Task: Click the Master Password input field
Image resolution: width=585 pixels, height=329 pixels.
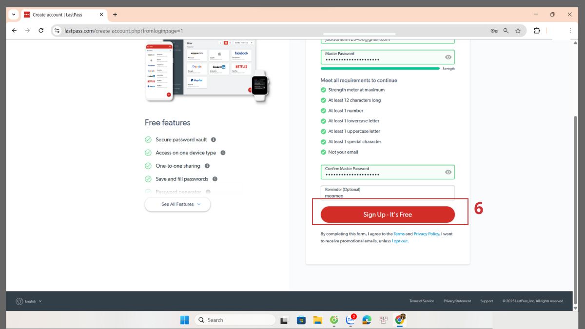Action: point(388,57)
